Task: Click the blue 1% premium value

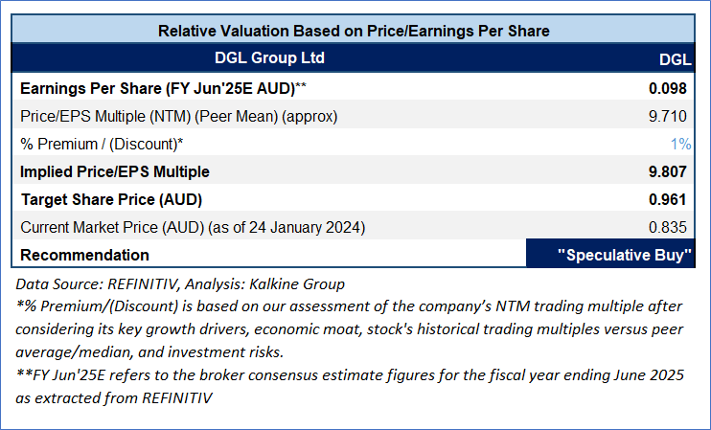Action: pos(681,144)
